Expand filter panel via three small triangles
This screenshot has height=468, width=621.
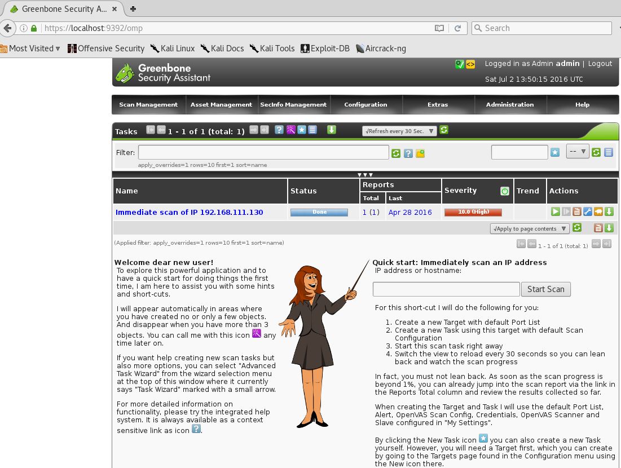tap(365, 175)
